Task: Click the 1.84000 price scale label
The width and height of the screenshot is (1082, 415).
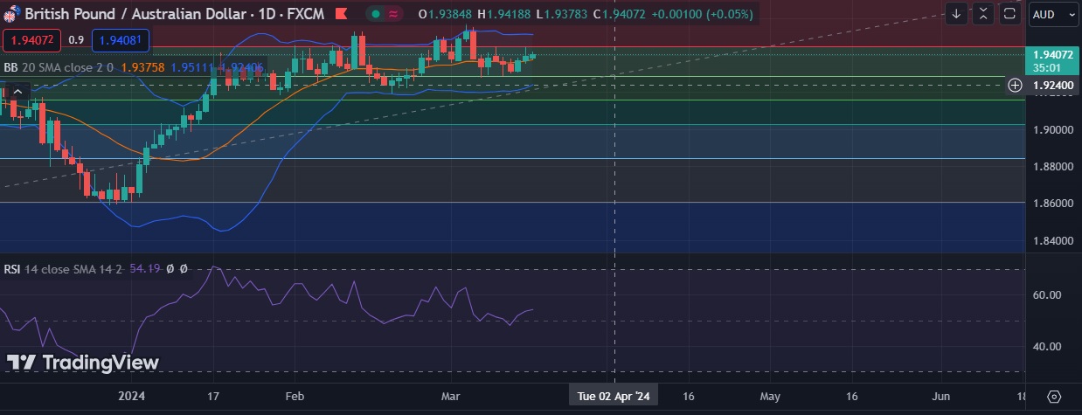Action: pos(1051,240)
